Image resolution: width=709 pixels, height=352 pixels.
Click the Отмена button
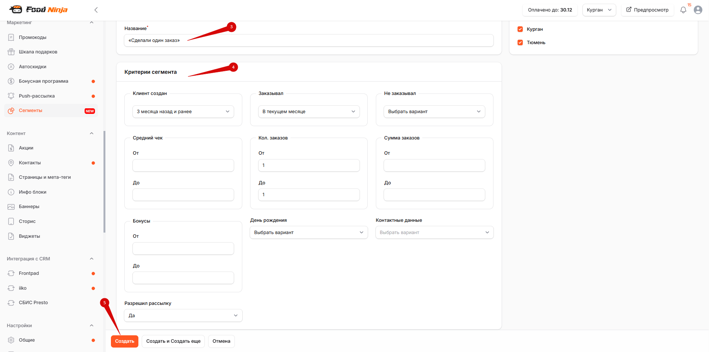(x=221, y=341)
